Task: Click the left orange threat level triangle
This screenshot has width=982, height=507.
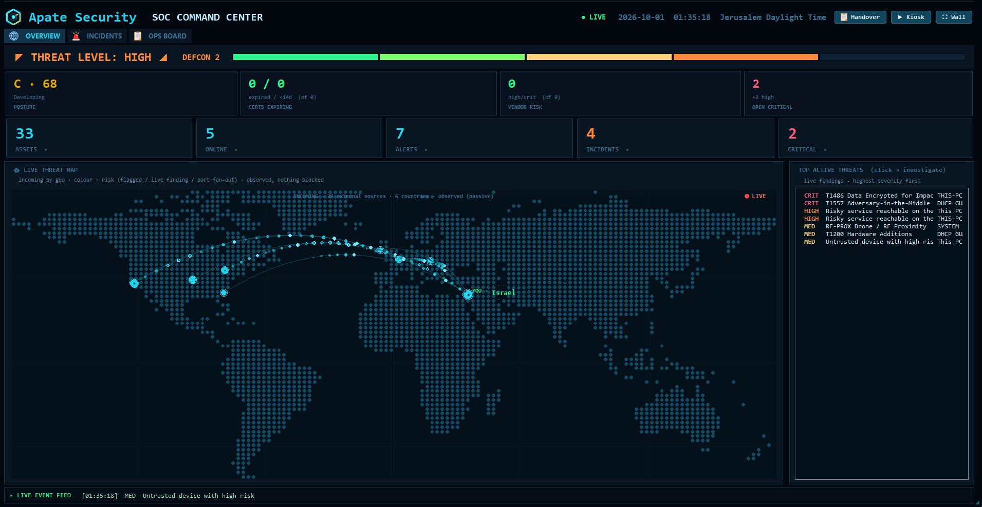Action: pyautogui.click(x=19, y=57)
